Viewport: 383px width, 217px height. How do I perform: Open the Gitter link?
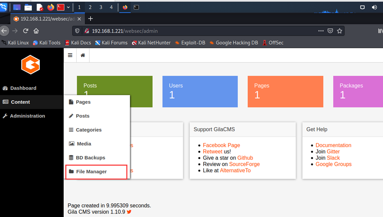point(333,152)
